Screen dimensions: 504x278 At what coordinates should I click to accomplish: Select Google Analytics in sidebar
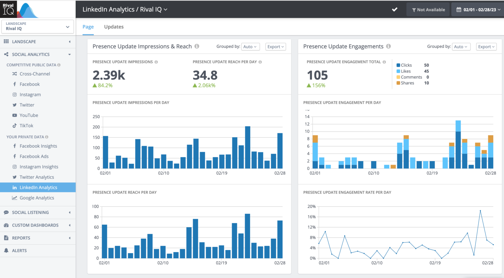[37, 198]
